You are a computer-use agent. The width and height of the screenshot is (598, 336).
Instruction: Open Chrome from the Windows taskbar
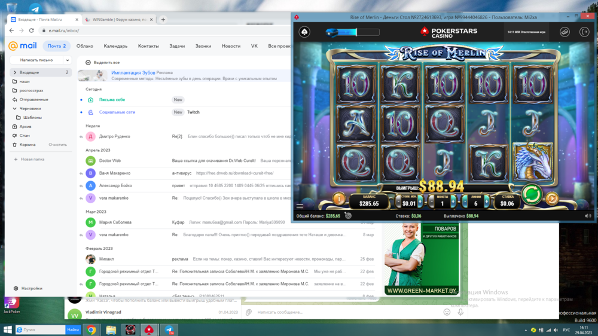[91, 329]
